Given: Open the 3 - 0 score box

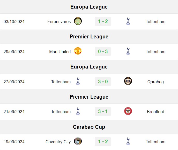Looking at the screenshot, I should point(103,82).
